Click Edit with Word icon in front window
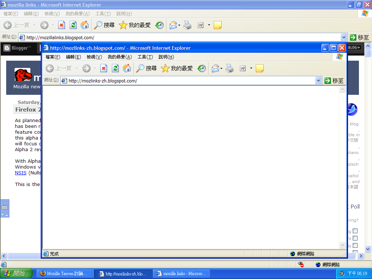 coord(242,69)
